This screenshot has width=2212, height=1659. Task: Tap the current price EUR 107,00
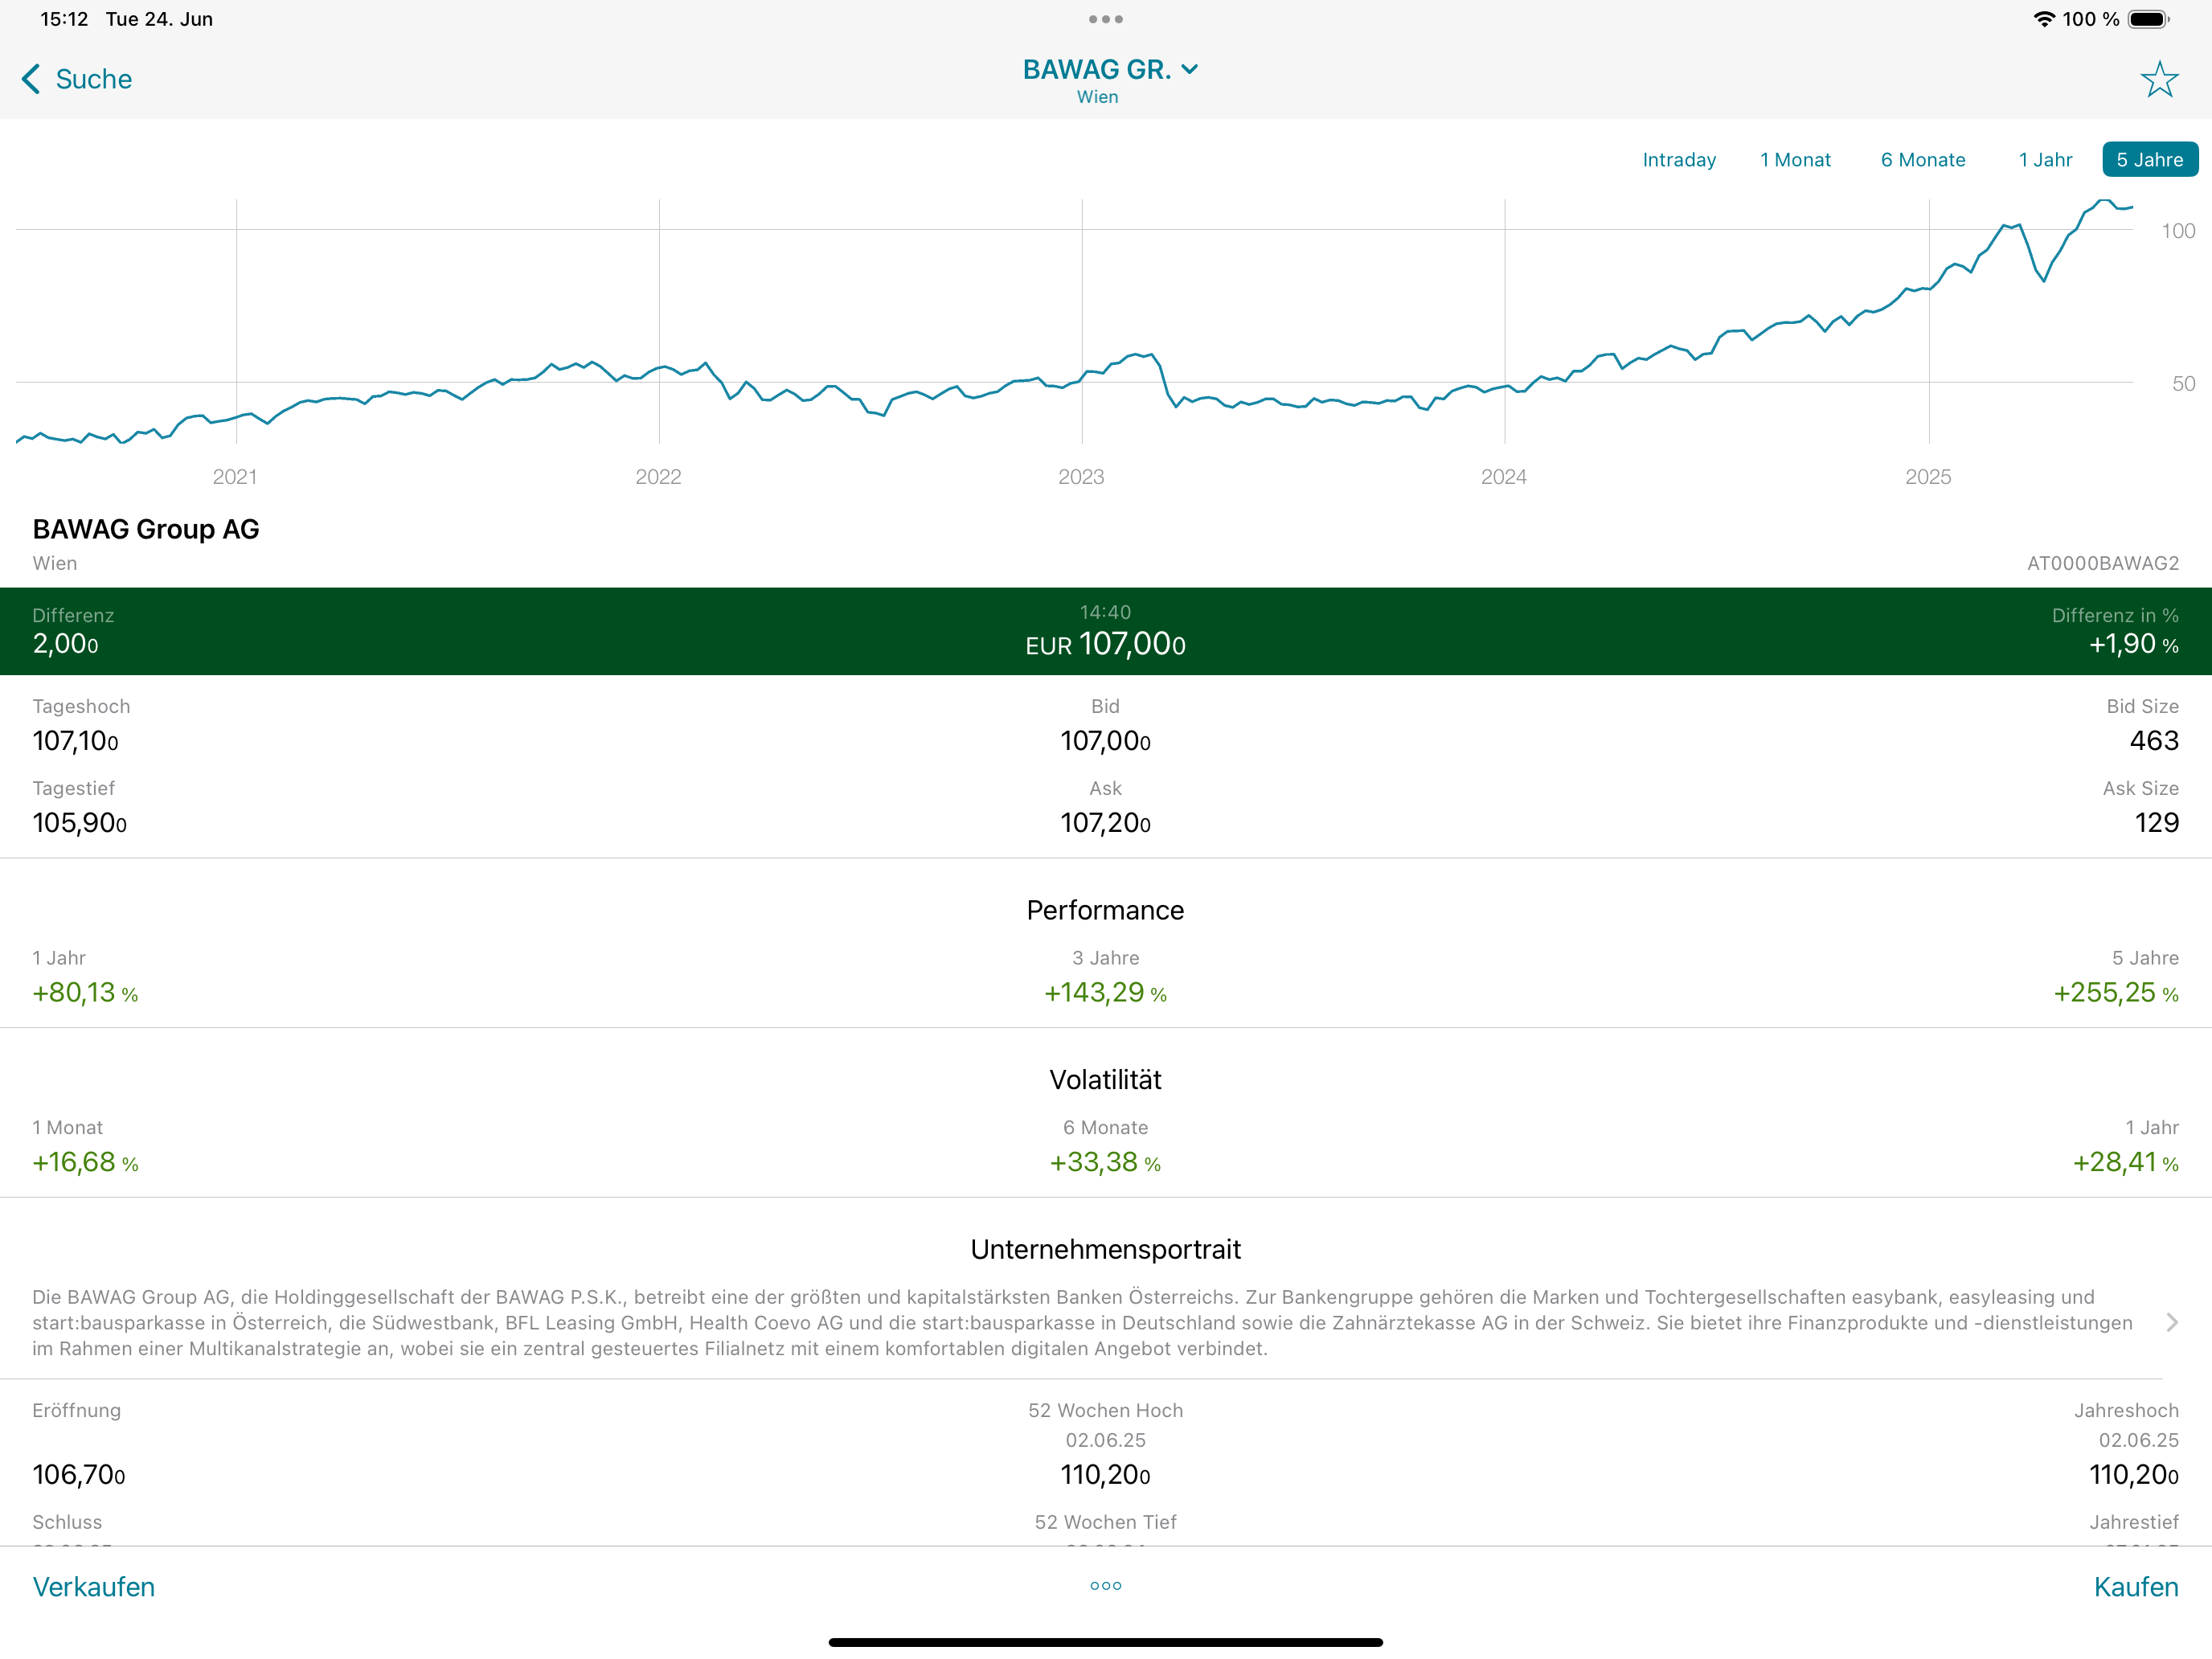click(1105, 644)
